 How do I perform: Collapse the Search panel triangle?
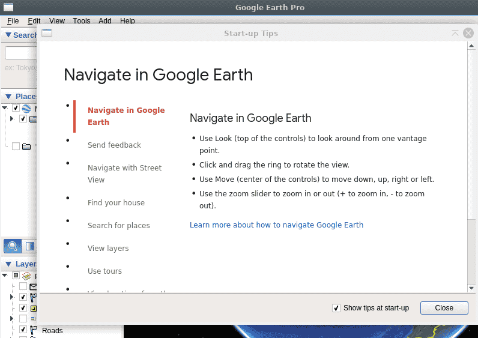[8, 35]
